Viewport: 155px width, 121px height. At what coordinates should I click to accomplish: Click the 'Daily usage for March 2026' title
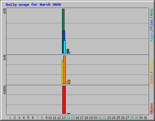click(33, 5)
